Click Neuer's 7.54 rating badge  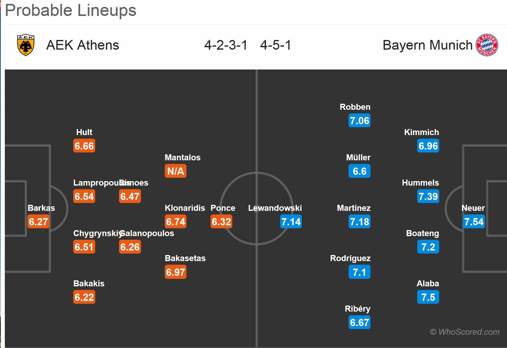coord(474,222)
